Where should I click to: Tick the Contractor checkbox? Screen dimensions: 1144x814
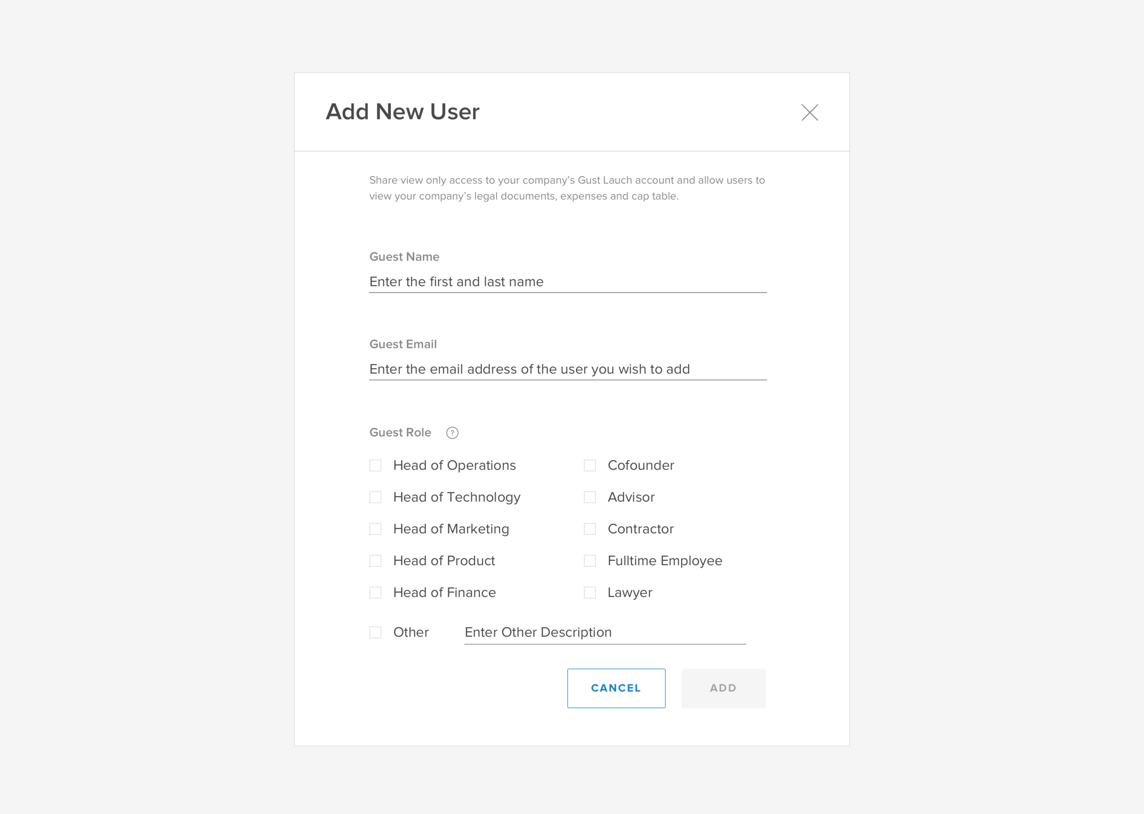tap(589, 529)
